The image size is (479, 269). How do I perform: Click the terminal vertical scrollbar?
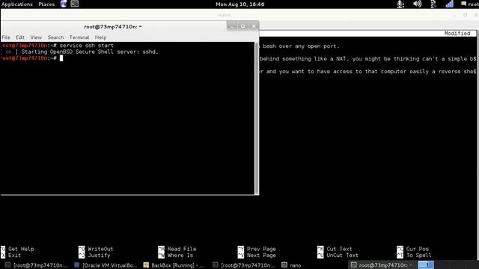[257, 118]
